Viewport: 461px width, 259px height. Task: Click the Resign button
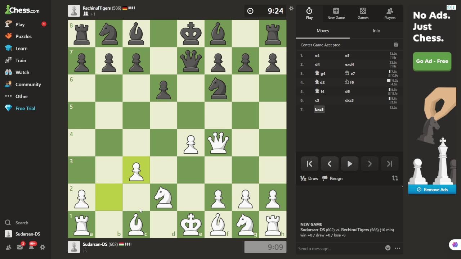click(332, 178)
